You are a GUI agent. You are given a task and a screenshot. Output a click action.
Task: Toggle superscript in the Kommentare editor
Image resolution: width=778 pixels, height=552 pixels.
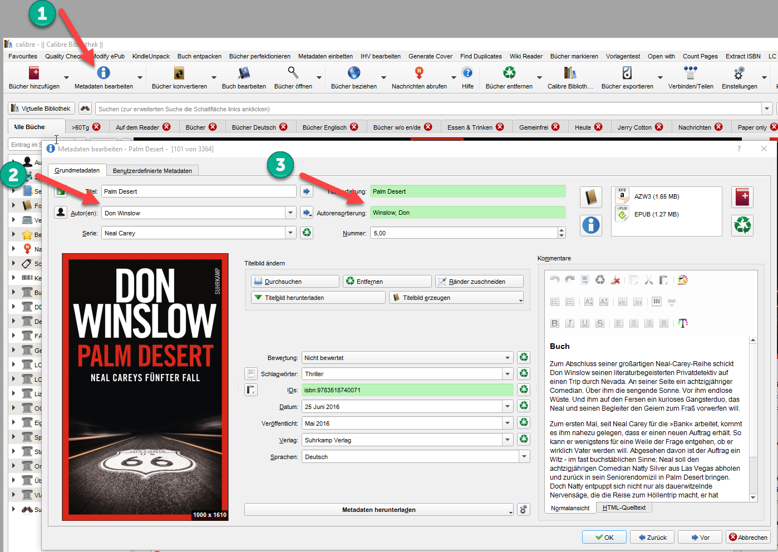point(589,302)
